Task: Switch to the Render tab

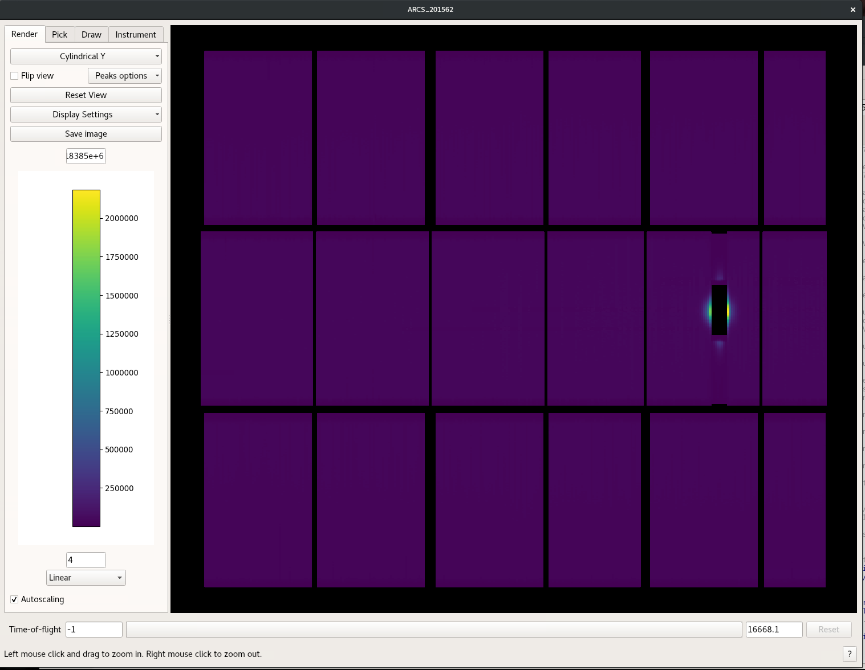Action: click(25, 34)
